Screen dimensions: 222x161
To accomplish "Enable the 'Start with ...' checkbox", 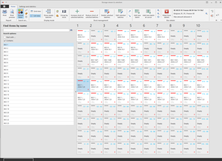I will tap(4, 37).
